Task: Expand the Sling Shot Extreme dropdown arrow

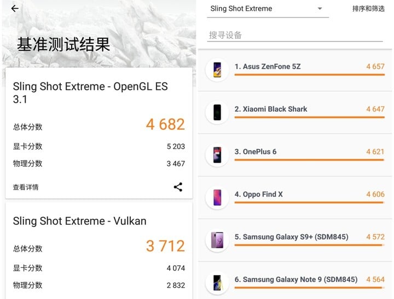Action: [320, 9]
